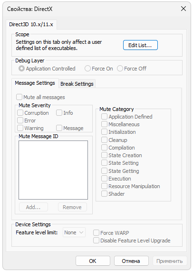Viewport: 193px width, 271px height.
Task: Choose Force On debug layer
Action: tap(99, 69)
